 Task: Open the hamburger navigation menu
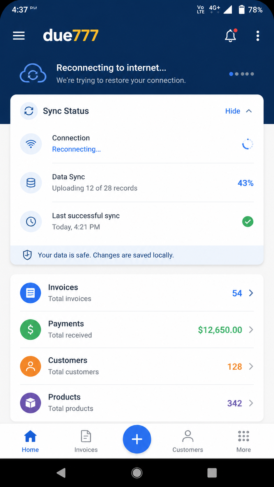(19, 36)
